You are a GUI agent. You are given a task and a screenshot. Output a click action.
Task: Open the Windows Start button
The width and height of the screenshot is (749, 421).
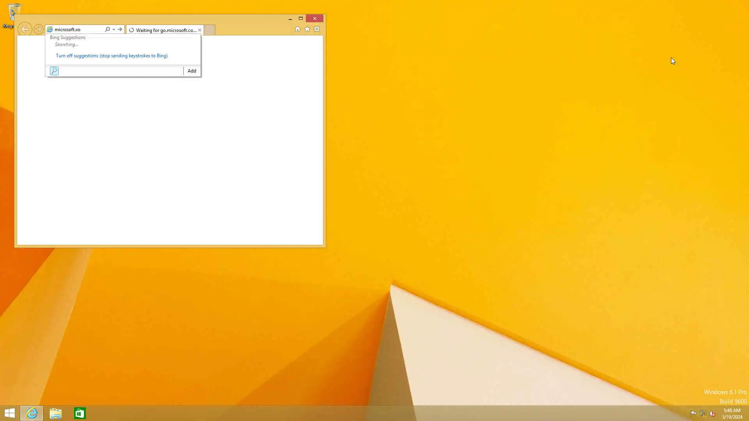(x=10, y=413)
